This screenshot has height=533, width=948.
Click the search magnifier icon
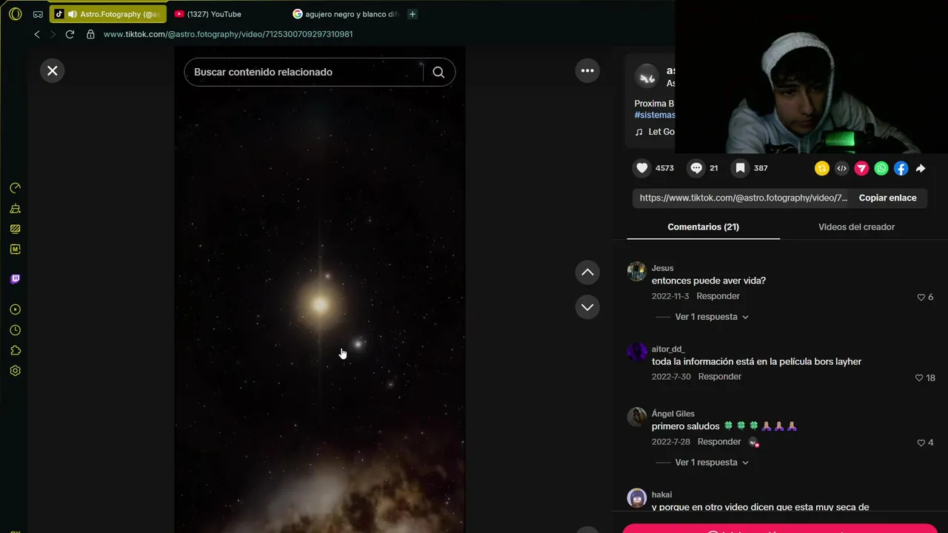point(438,72)
